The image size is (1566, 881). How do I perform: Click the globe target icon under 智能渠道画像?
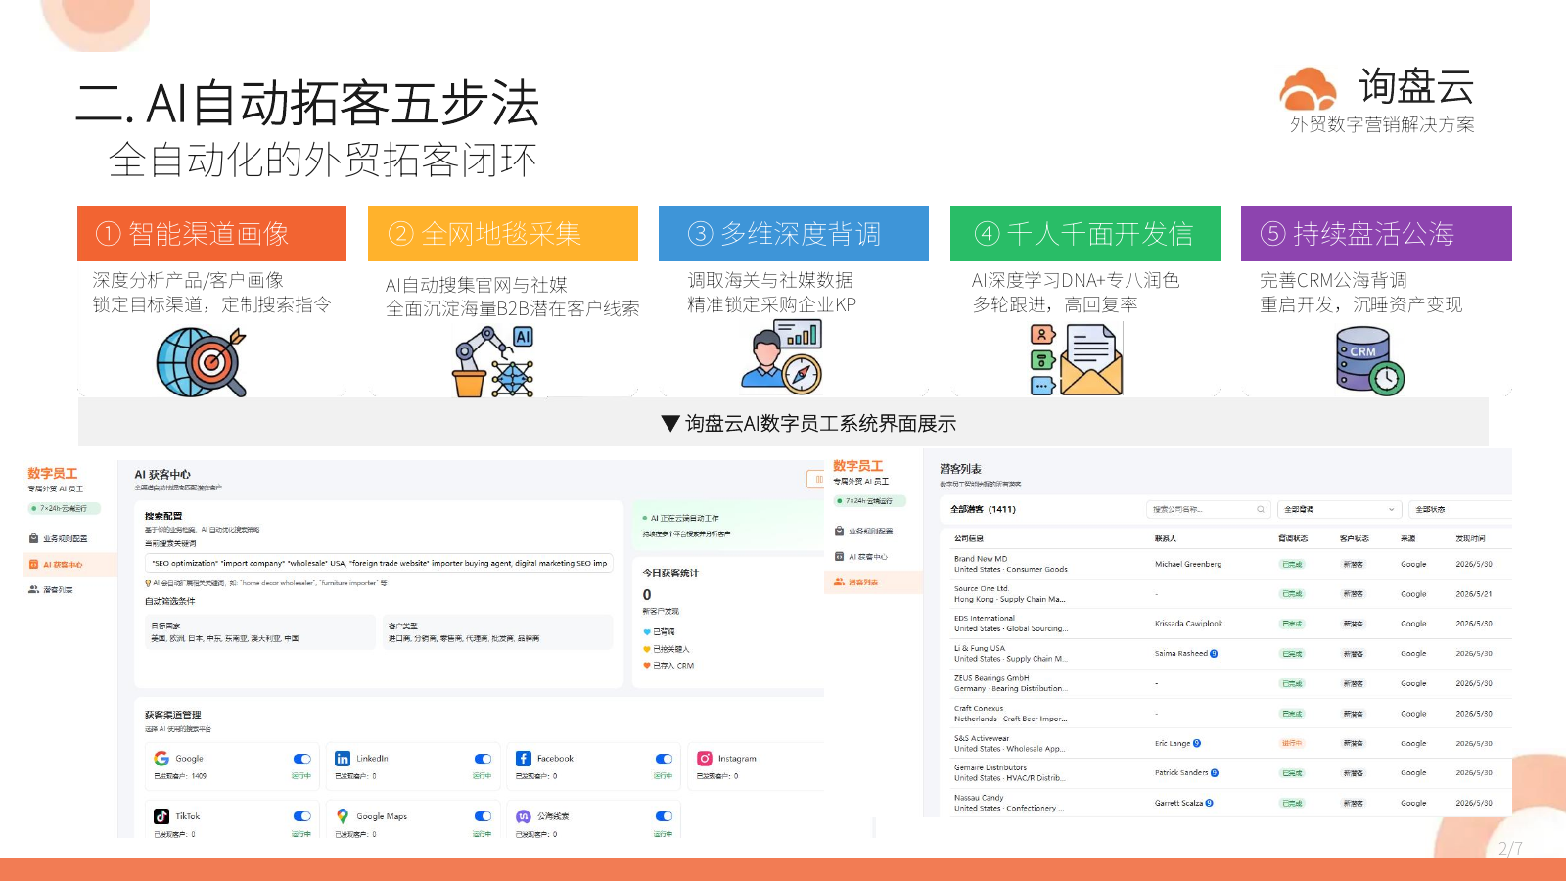coord(202,361)
